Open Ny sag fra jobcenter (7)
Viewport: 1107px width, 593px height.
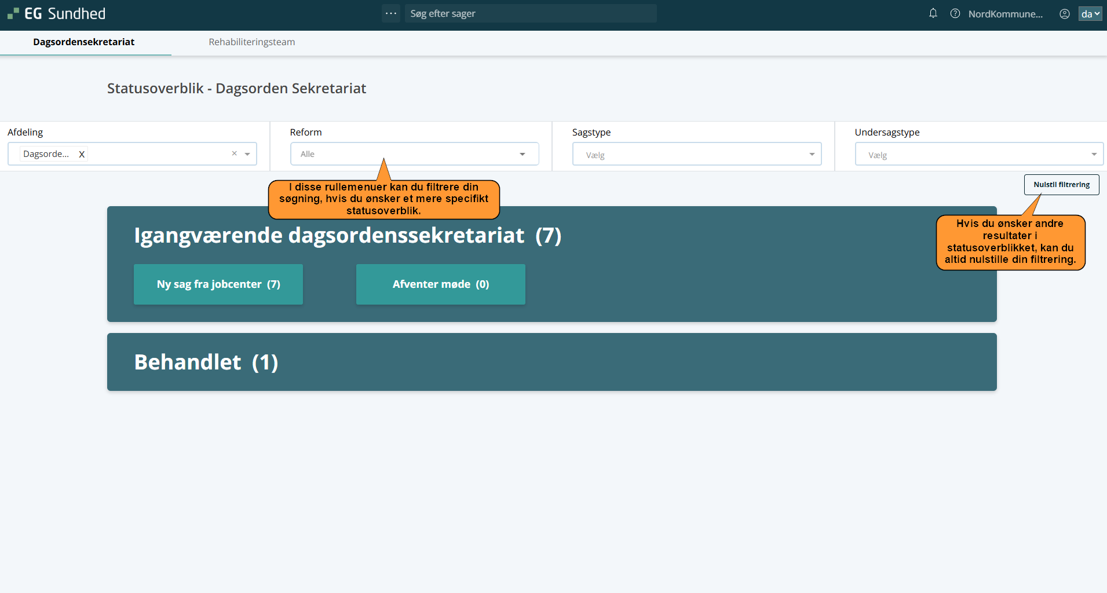(218, 284)
